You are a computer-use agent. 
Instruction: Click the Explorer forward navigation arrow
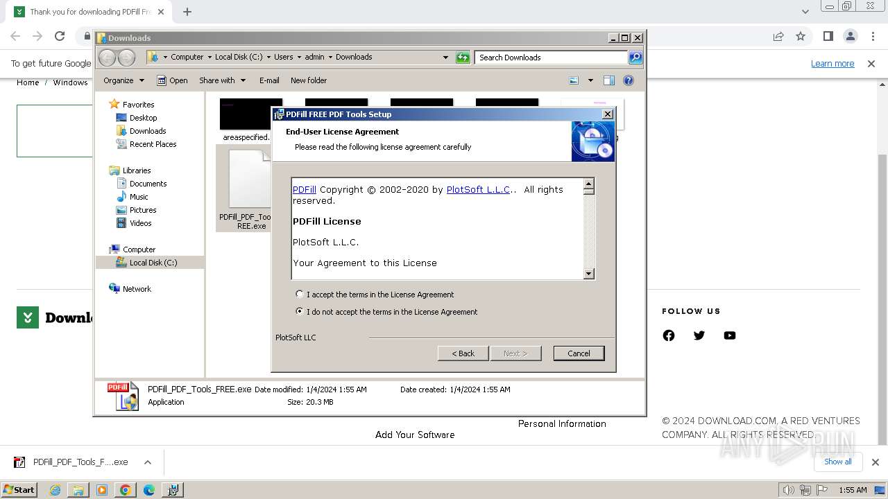[x=126, y=58]
